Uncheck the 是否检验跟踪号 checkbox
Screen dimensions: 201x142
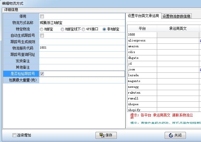point(42,74)
